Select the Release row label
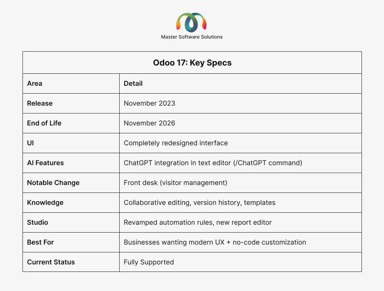The height and width of the screenshot is (291, 384). (x=40, y=103)
